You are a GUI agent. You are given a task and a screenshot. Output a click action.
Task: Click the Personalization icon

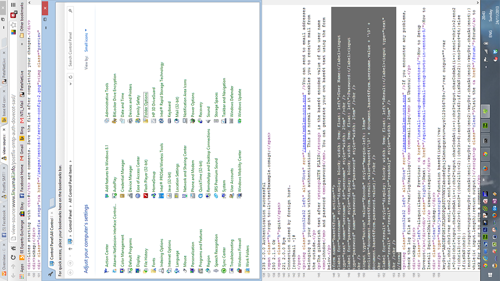(193, 271)
